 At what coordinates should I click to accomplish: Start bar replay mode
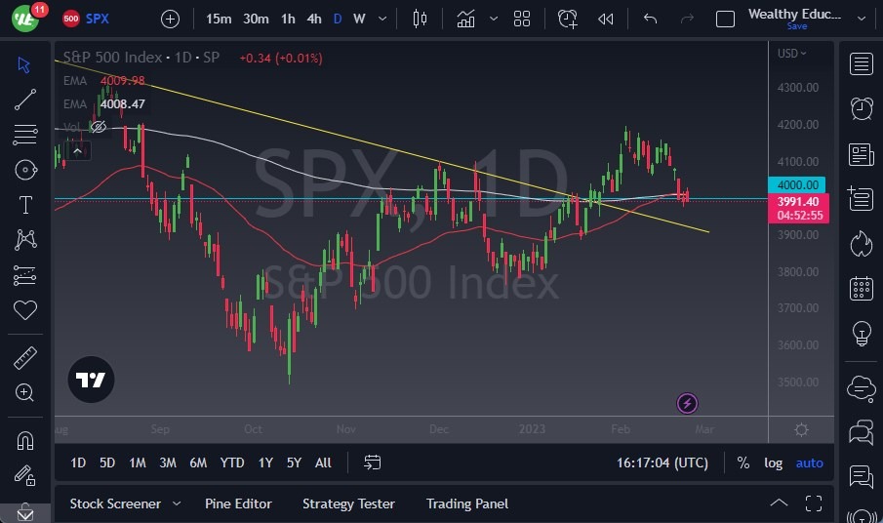(606, 19)
